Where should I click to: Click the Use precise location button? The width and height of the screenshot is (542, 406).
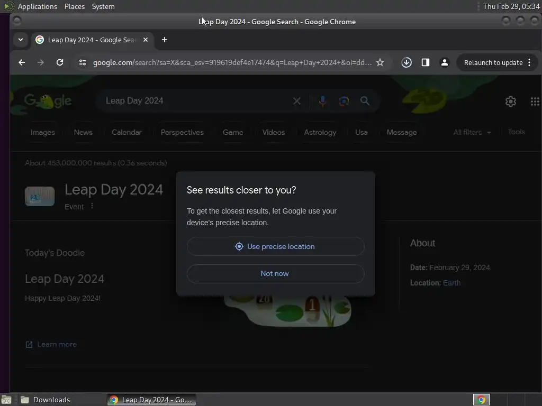(275, 246)
